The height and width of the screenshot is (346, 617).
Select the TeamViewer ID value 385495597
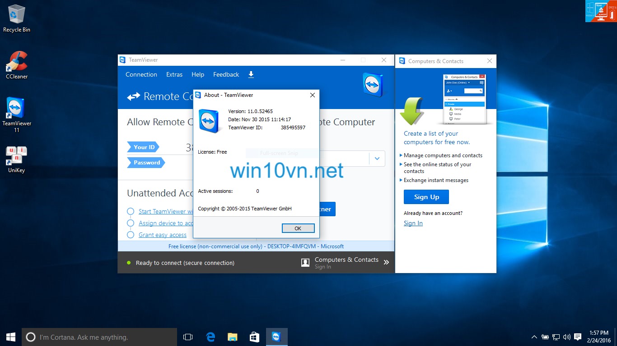(x=293, y=127)
